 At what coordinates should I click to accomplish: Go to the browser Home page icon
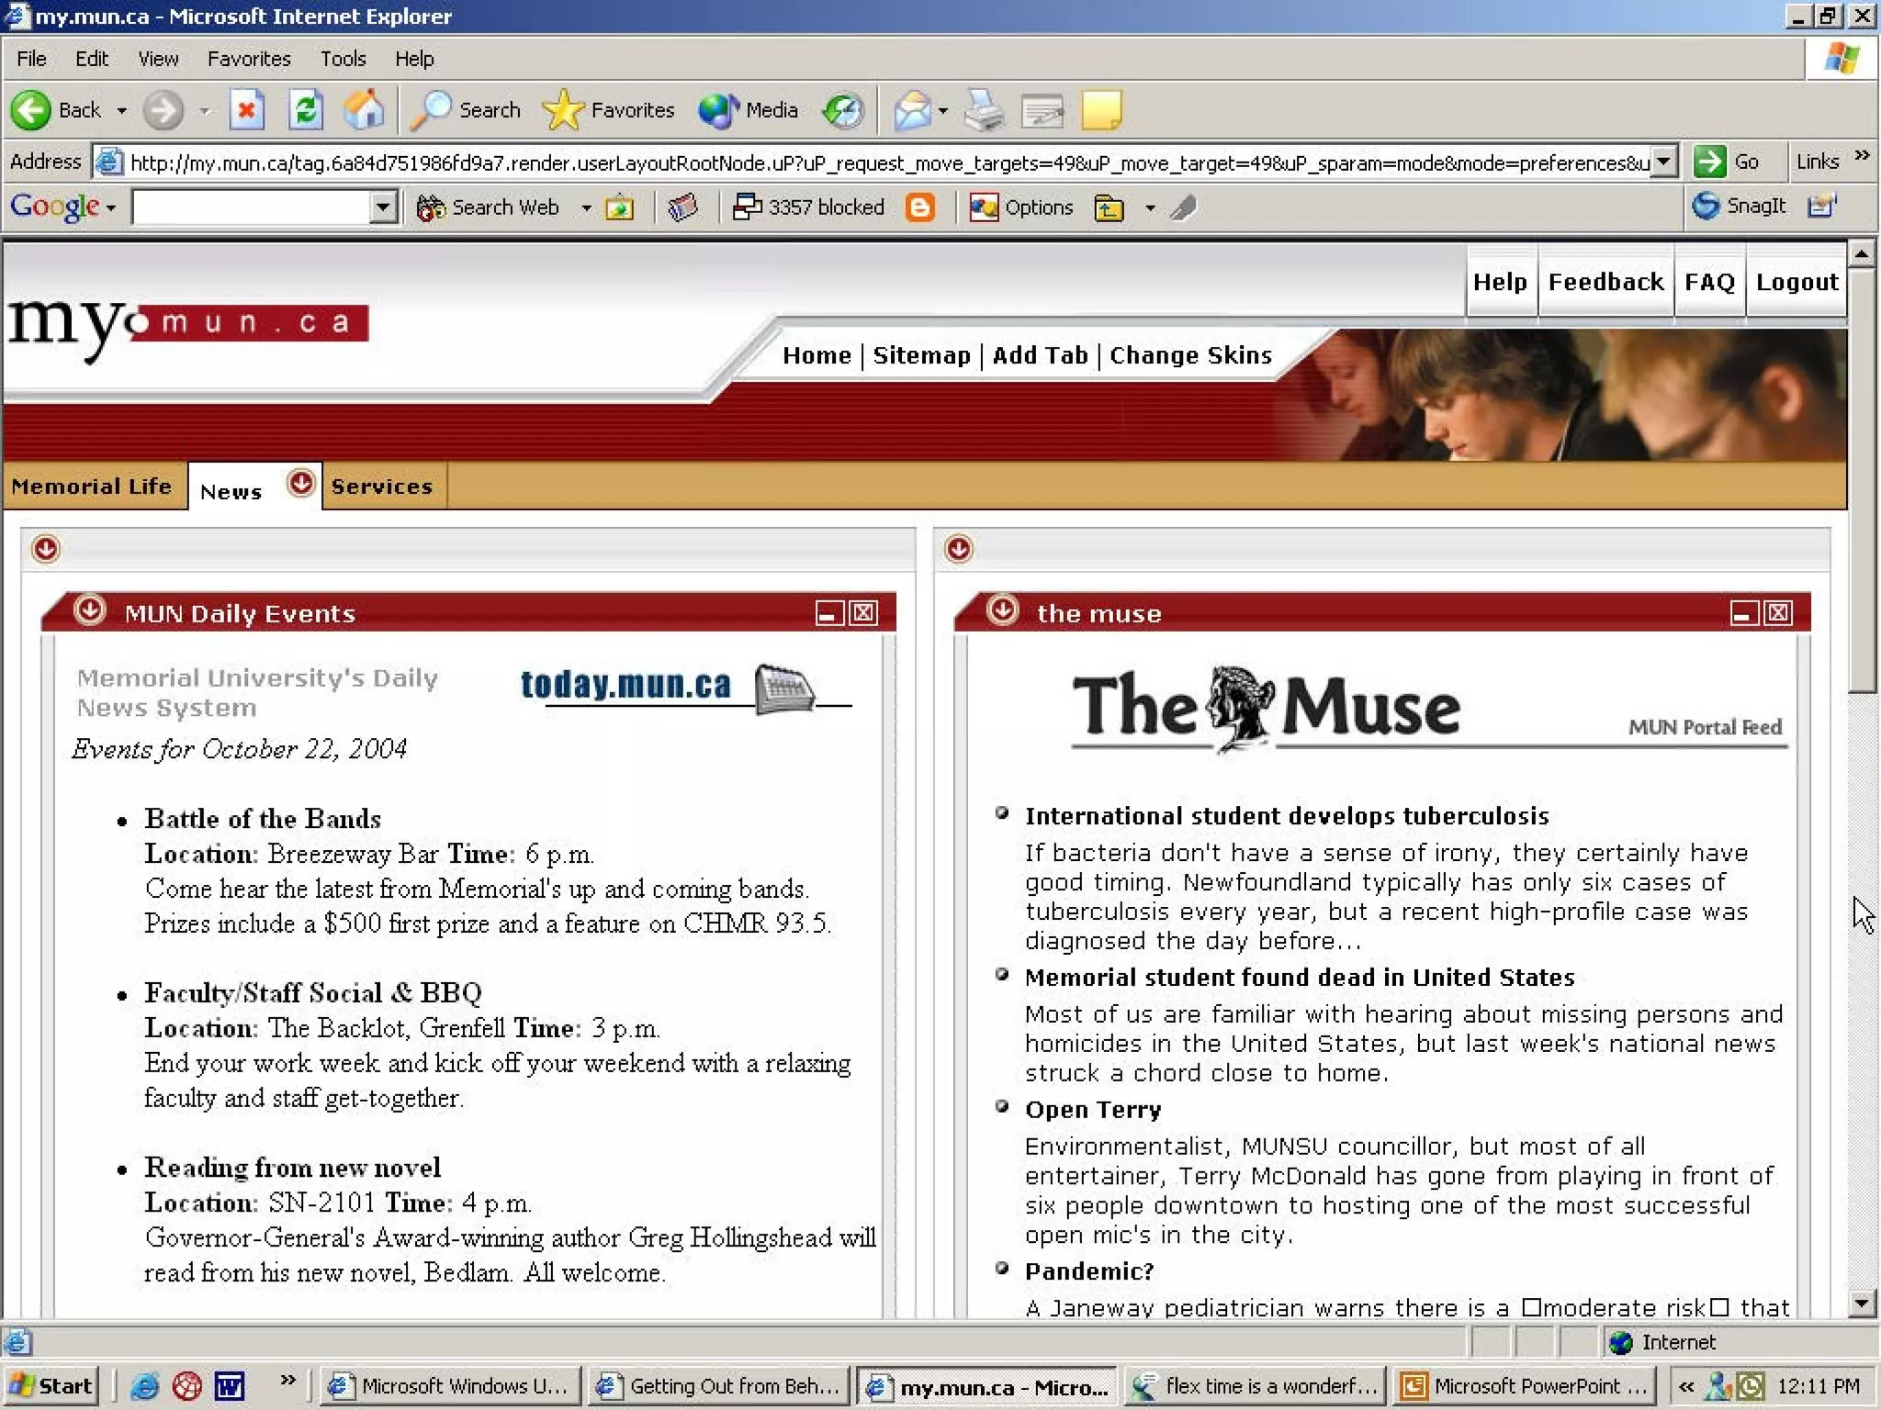(x=365, y=110)
